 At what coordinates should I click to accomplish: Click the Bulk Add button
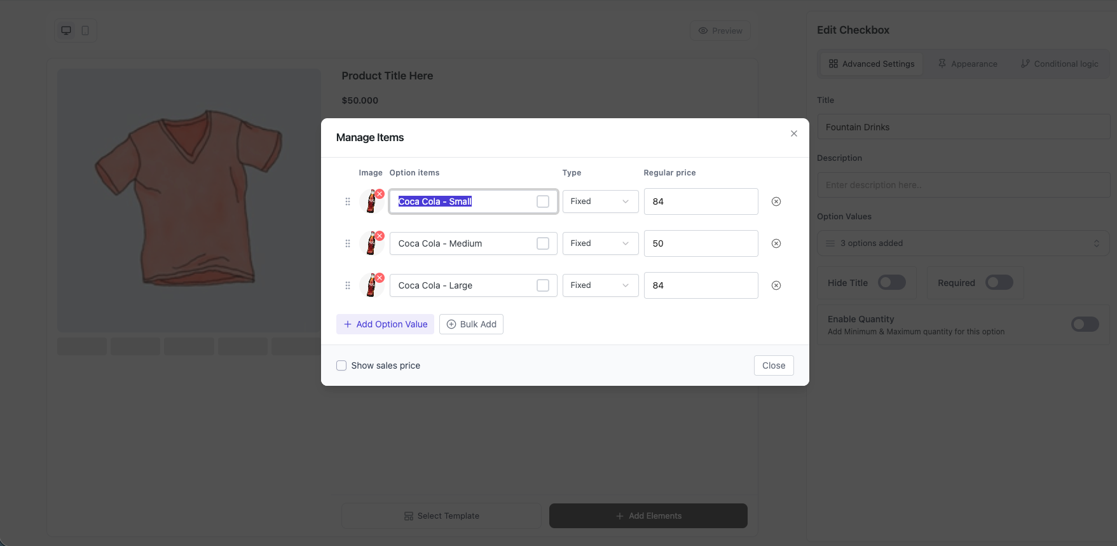[x=471, y=324]
